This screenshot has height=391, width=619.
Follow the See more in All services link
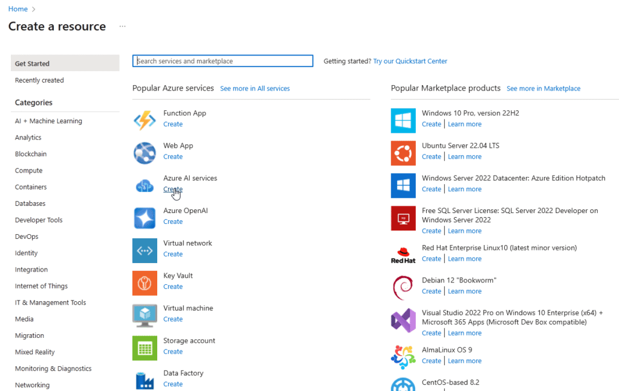[x=255, y=89]
